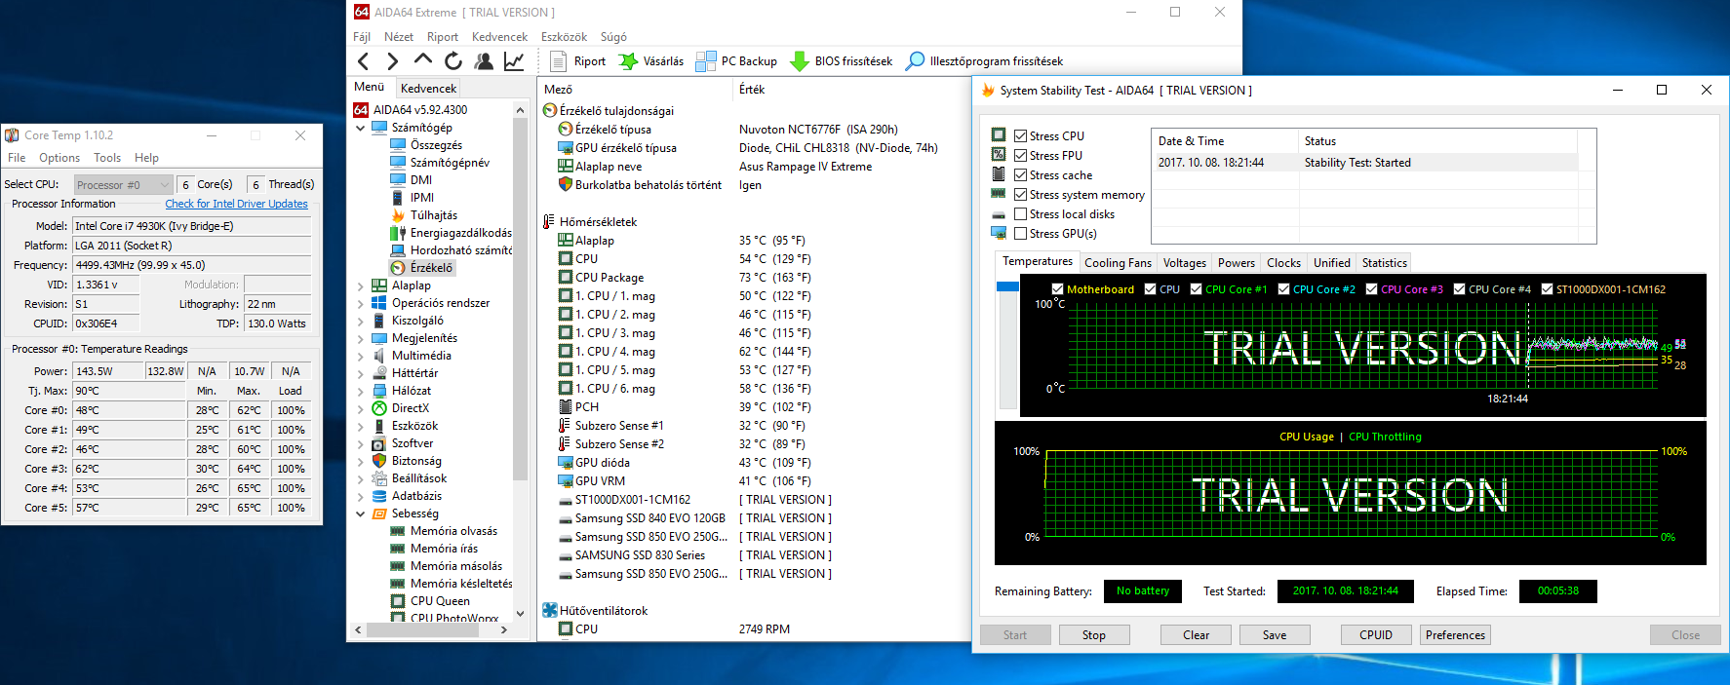Open the Fájl menu in AIDA64
This screenshot has height=685, width=1730.
point(362,37)
